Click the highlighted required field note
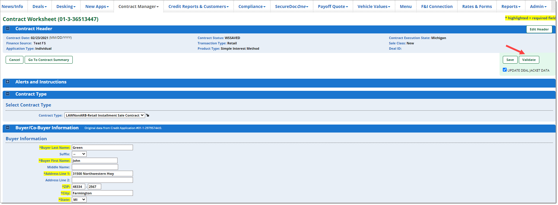 tap(530, 18)
